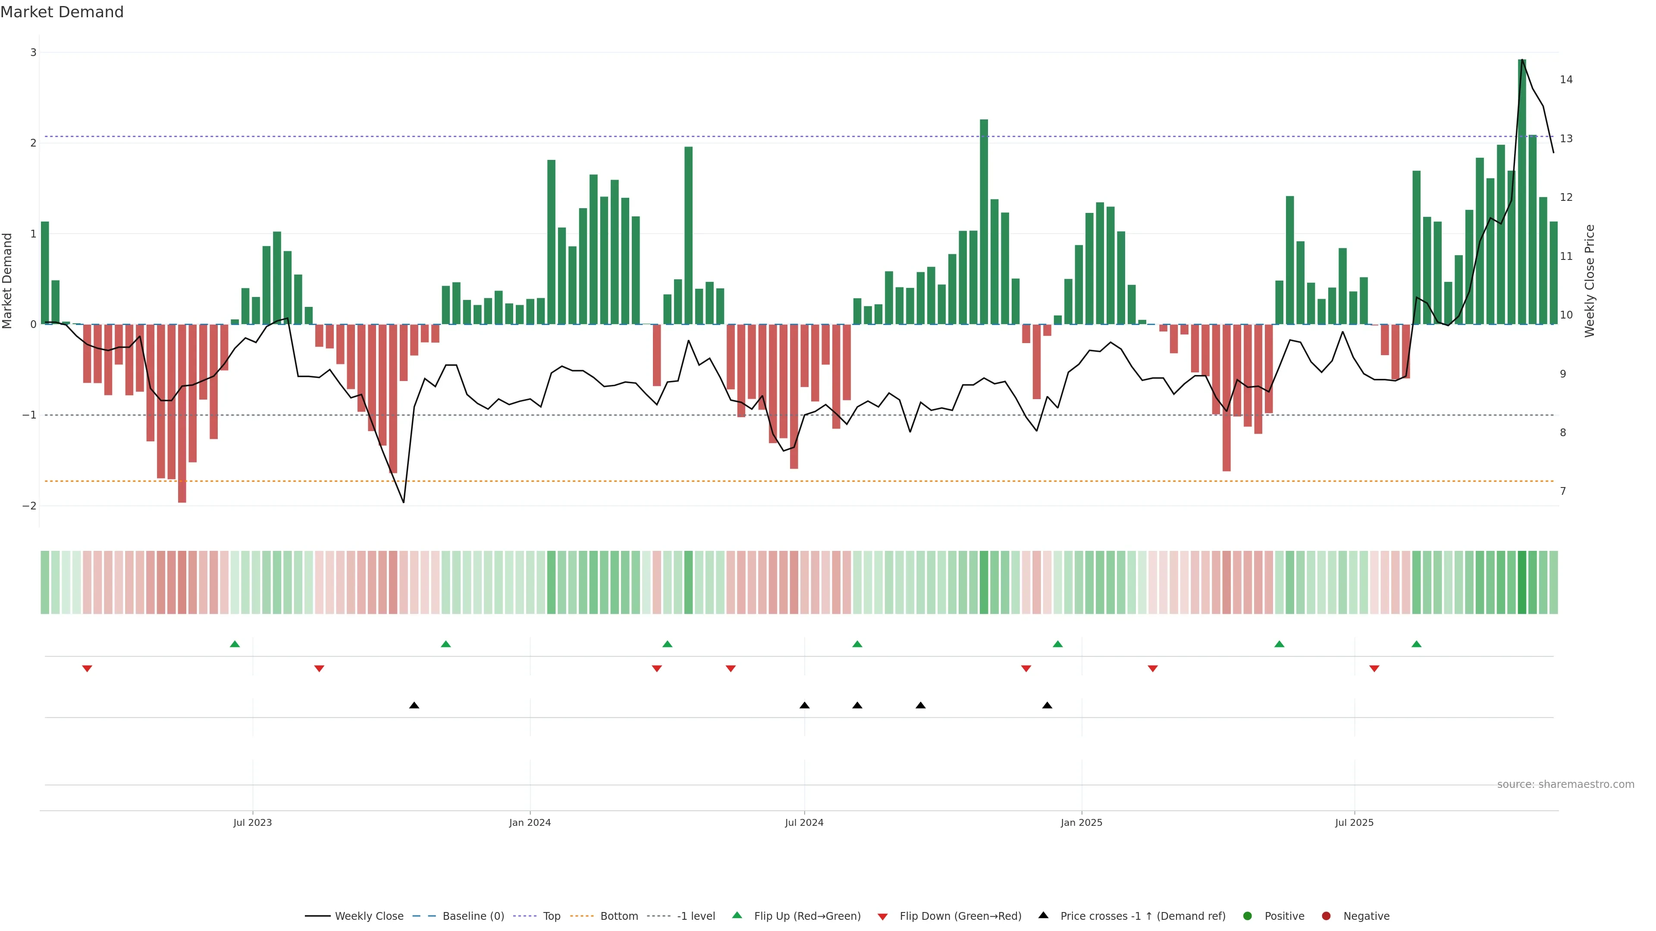
Task: Click the red flip-down marker after Jul 2025
Action: pyautogui.click(x=1374, y=669)
